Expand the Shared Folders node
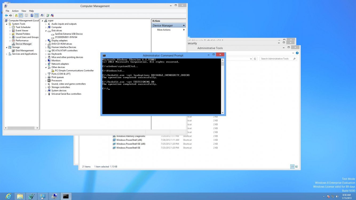The image size is (356, 200). click(x=10, y=34)
